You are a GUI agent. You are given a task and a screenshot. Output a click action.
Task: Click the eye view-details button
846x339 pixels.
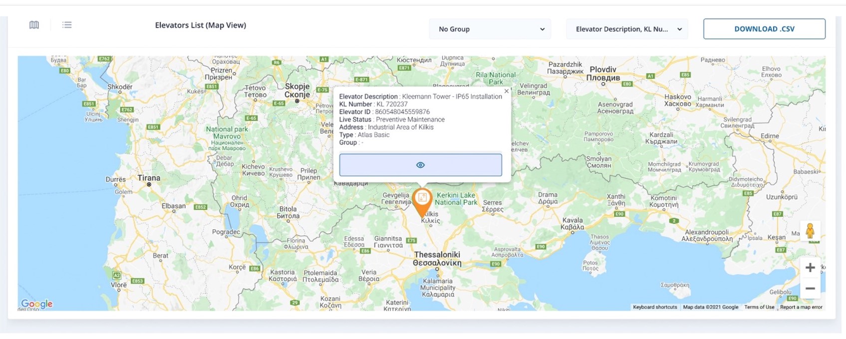coord(421,165)
